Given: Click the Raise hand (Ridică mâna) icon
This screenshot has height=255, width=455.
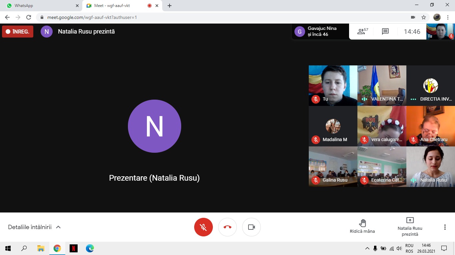Looking at the screenshot, I should pyautogui.click(x=362, y=223).
